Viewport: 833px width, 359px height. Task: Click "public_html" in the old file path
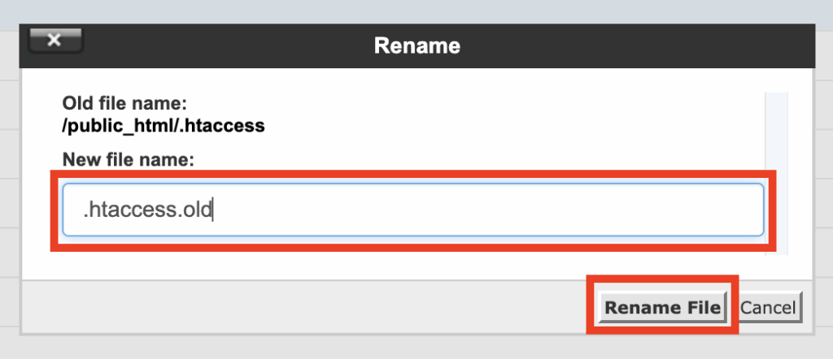point(120,127)
